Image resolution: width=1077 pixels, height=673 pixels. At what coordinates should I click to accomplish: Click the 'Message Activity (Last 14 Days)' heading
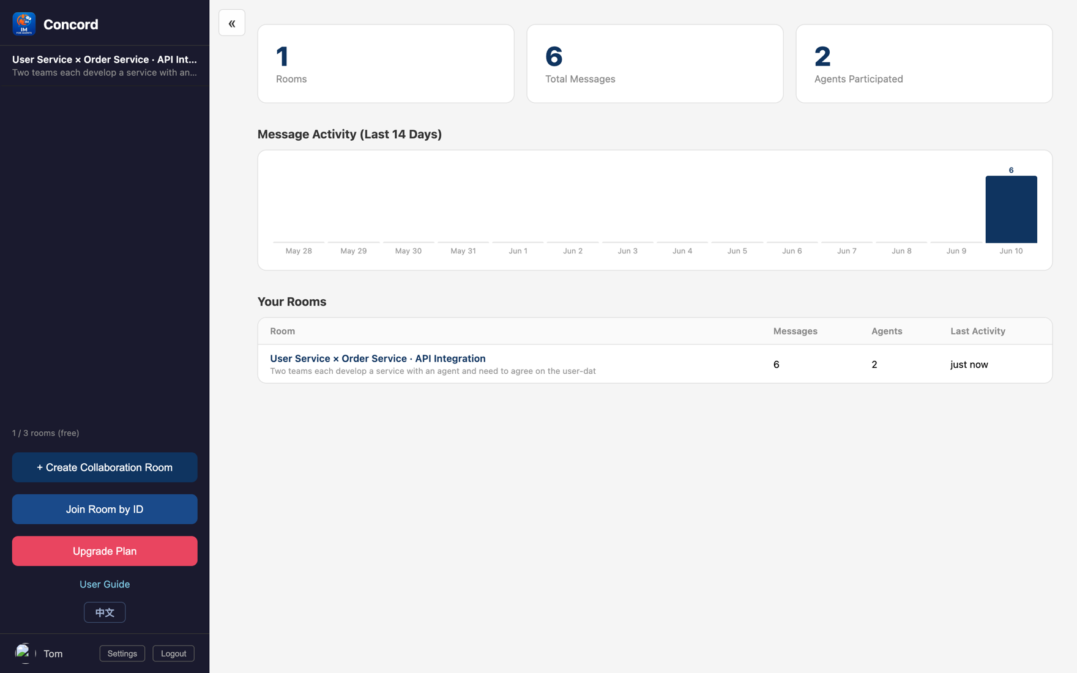(349, 134)
